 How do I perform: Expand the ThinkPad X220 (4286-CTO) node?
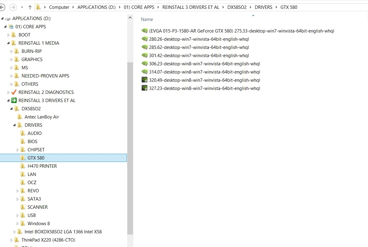12,240
